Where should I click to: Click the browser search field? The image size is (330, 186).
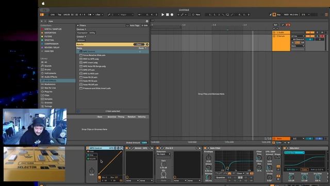coord(96,21)
